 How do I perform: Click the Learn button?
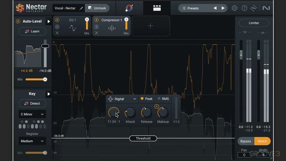click(x=32, y=31)
